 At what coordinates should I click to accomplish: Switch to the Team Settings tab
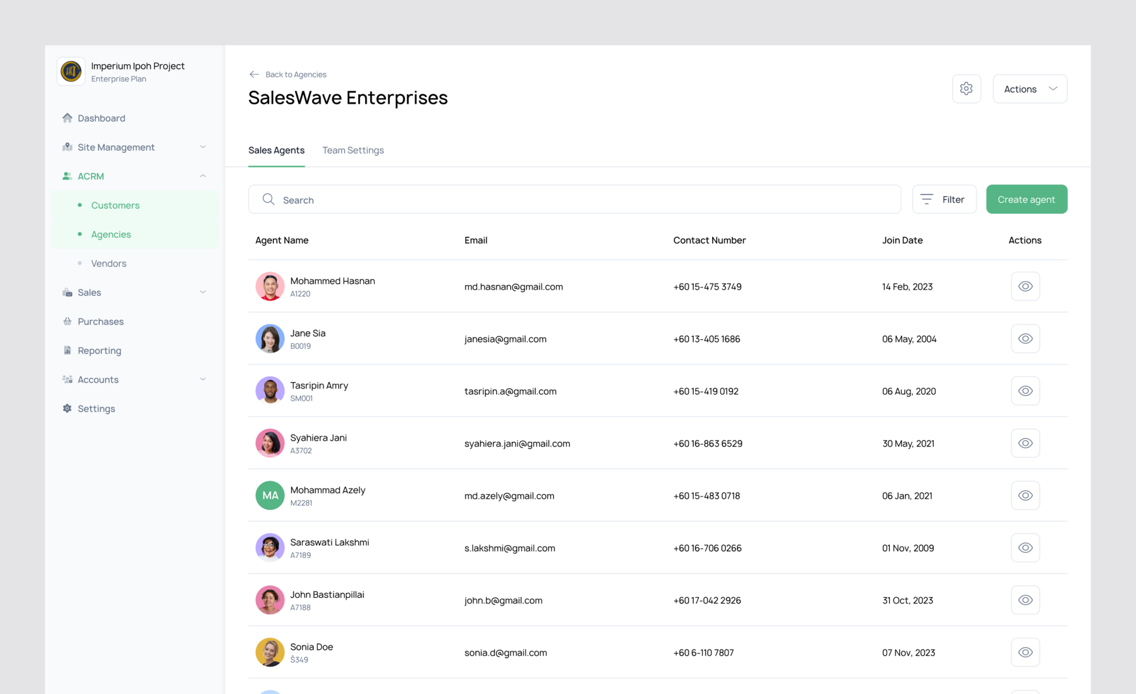click(x=353, y=150)
